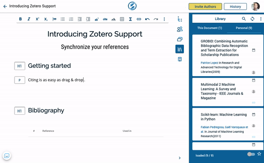
Task: Click the Fabian Pedregosa authors link
Action: click(x=224, y=129)
